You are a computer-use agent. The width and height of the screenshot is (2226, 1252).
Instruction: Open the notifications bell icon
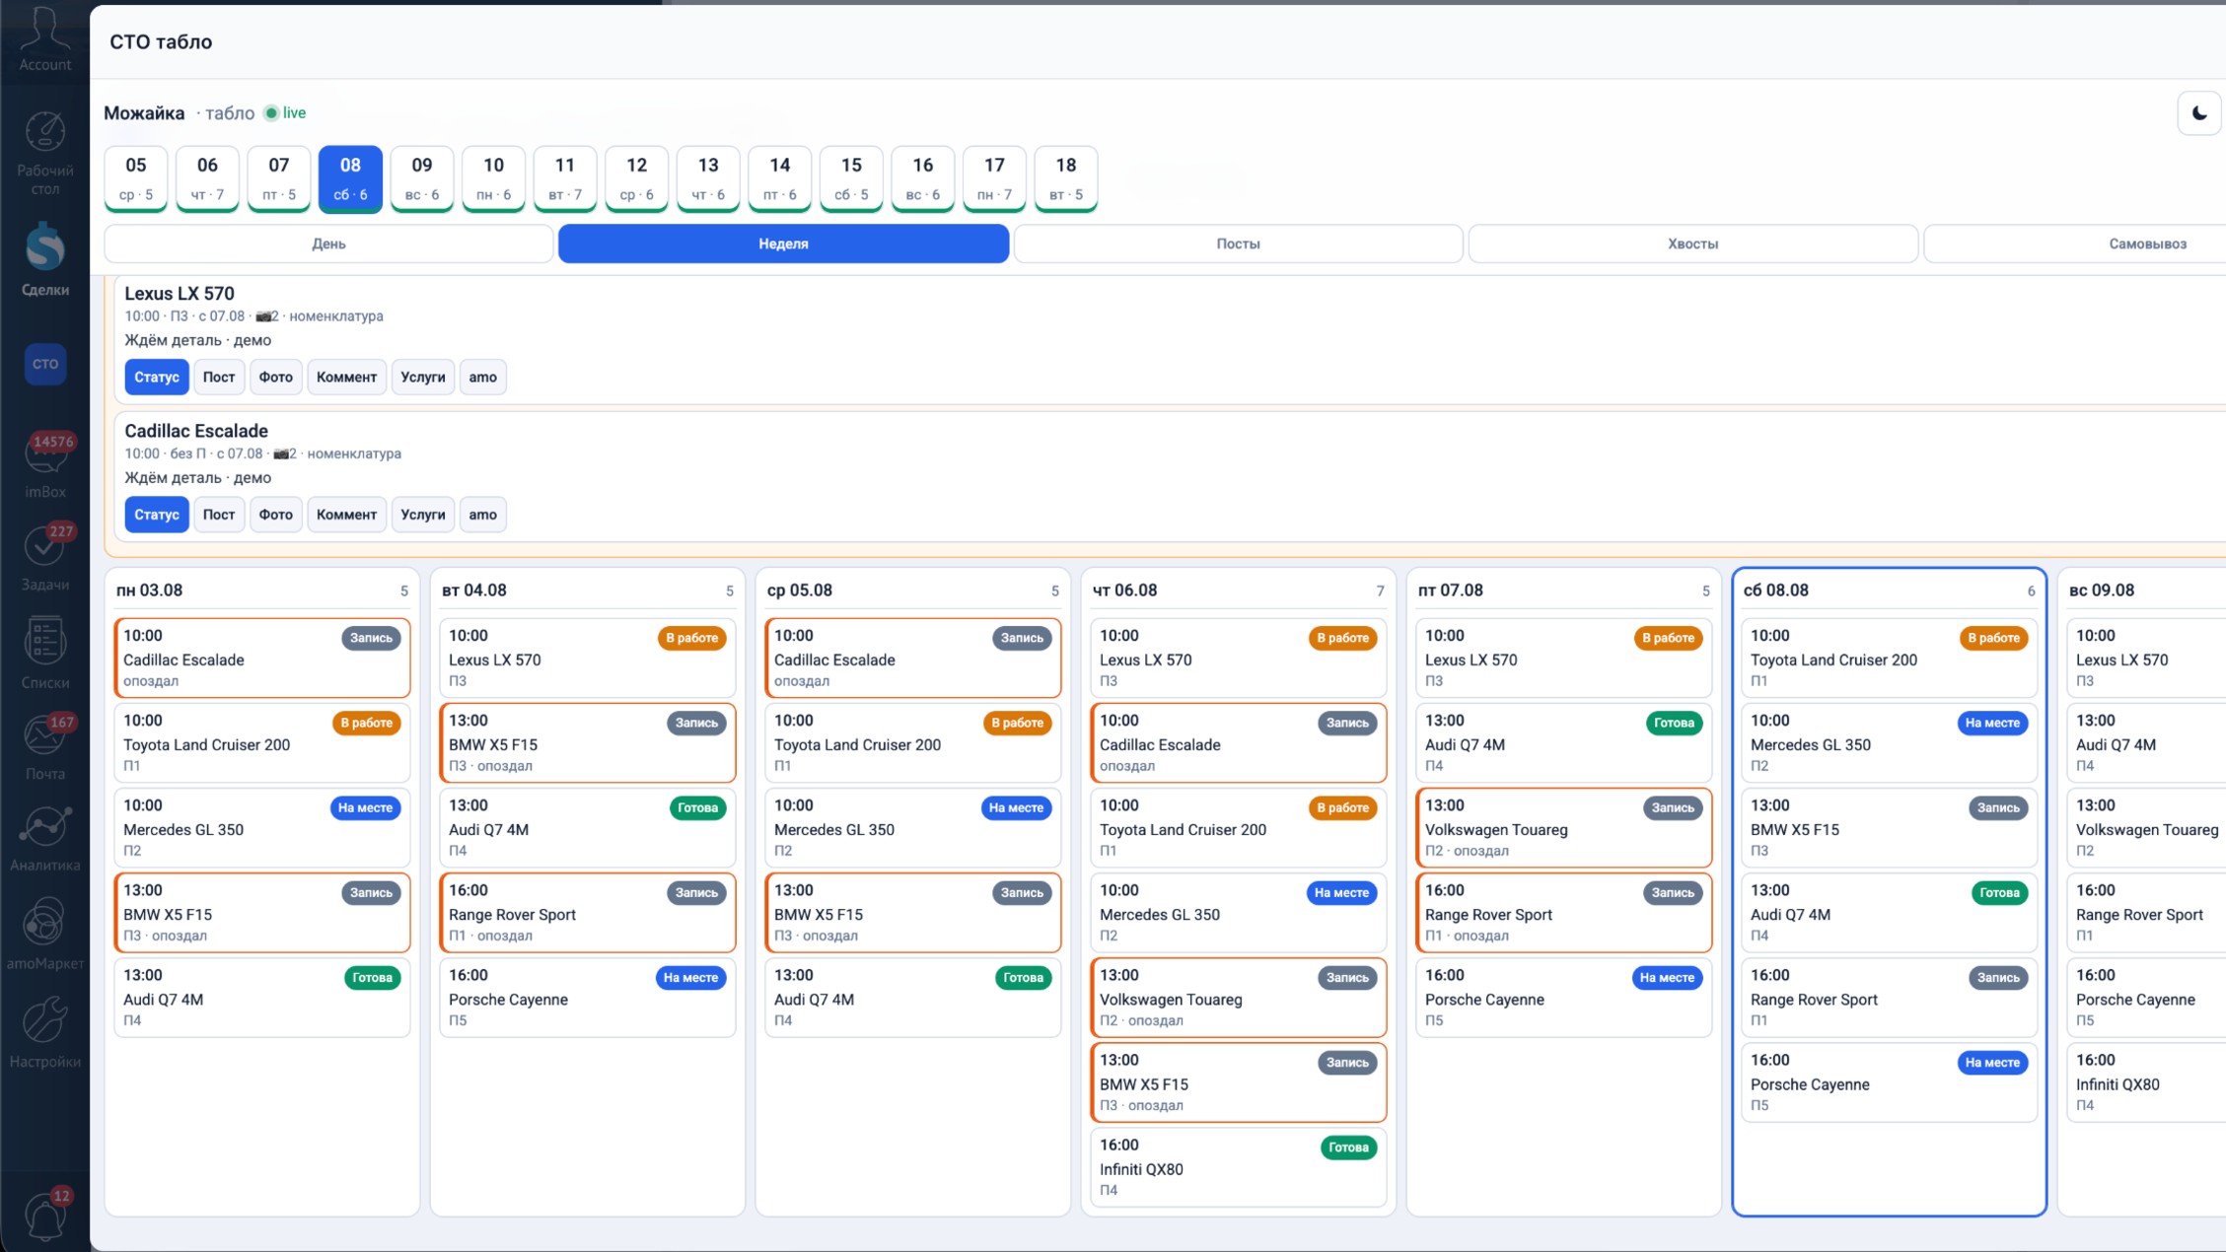(x=44, y=1215)
